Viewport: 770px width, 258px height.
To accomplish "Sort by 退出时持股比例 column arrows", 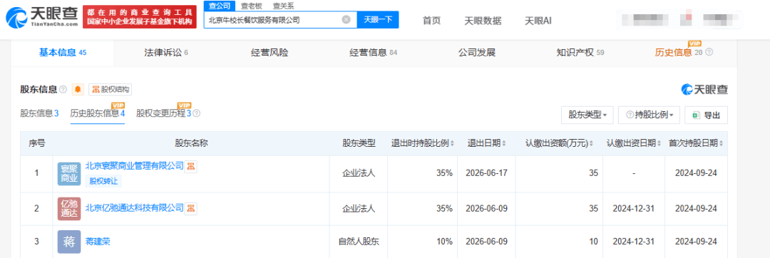I will click(452, 144).
